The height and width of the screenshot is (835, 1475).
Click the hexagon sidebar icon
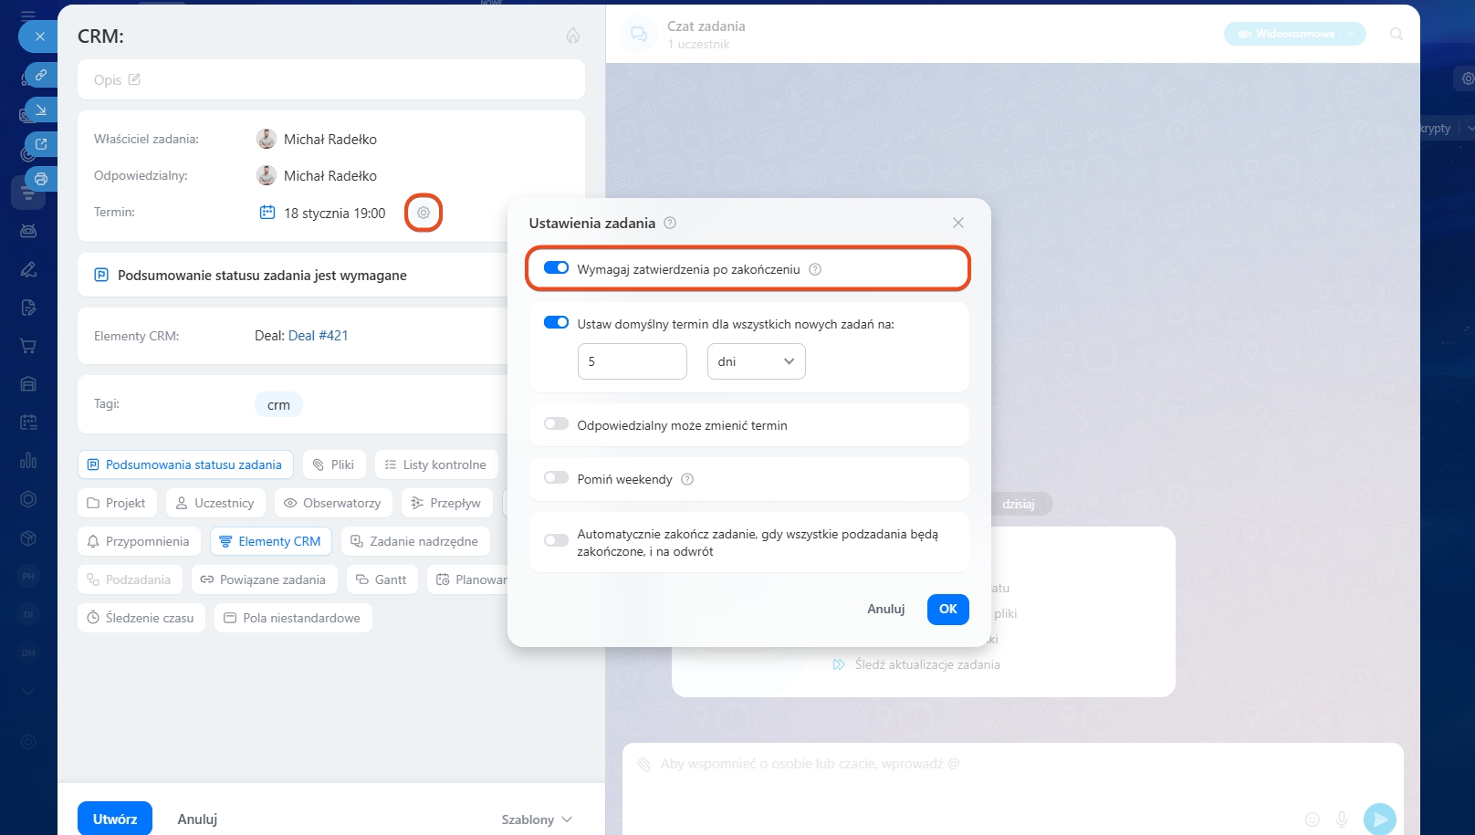tap(28, 499)
